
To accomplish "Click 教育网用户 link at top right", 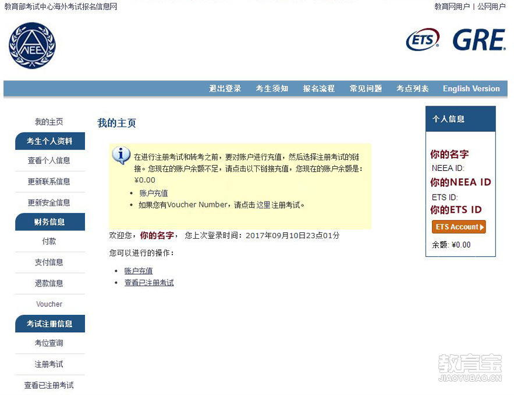I will pyautogui.click(x=452, y=6).
